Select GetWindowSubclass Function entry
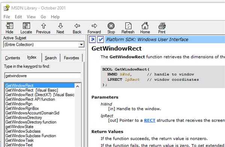This screenshot has height=147, width=225. pos(31,136)
